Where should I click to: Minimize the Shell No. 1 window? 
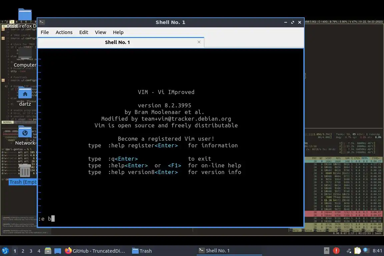[x=286, y=22]
